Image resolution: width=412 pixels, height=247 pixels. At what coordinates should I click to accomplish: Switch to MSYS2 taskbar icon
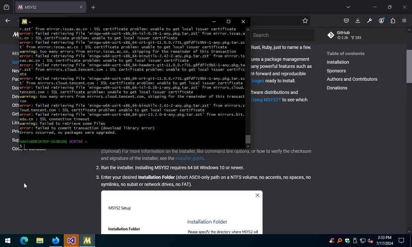tap(87, 241)
